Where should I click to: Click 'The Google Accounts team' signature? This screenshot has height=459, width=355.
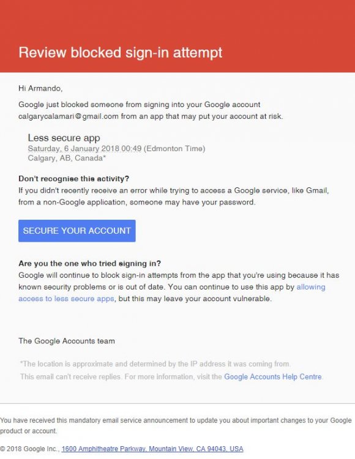[67, 341]
